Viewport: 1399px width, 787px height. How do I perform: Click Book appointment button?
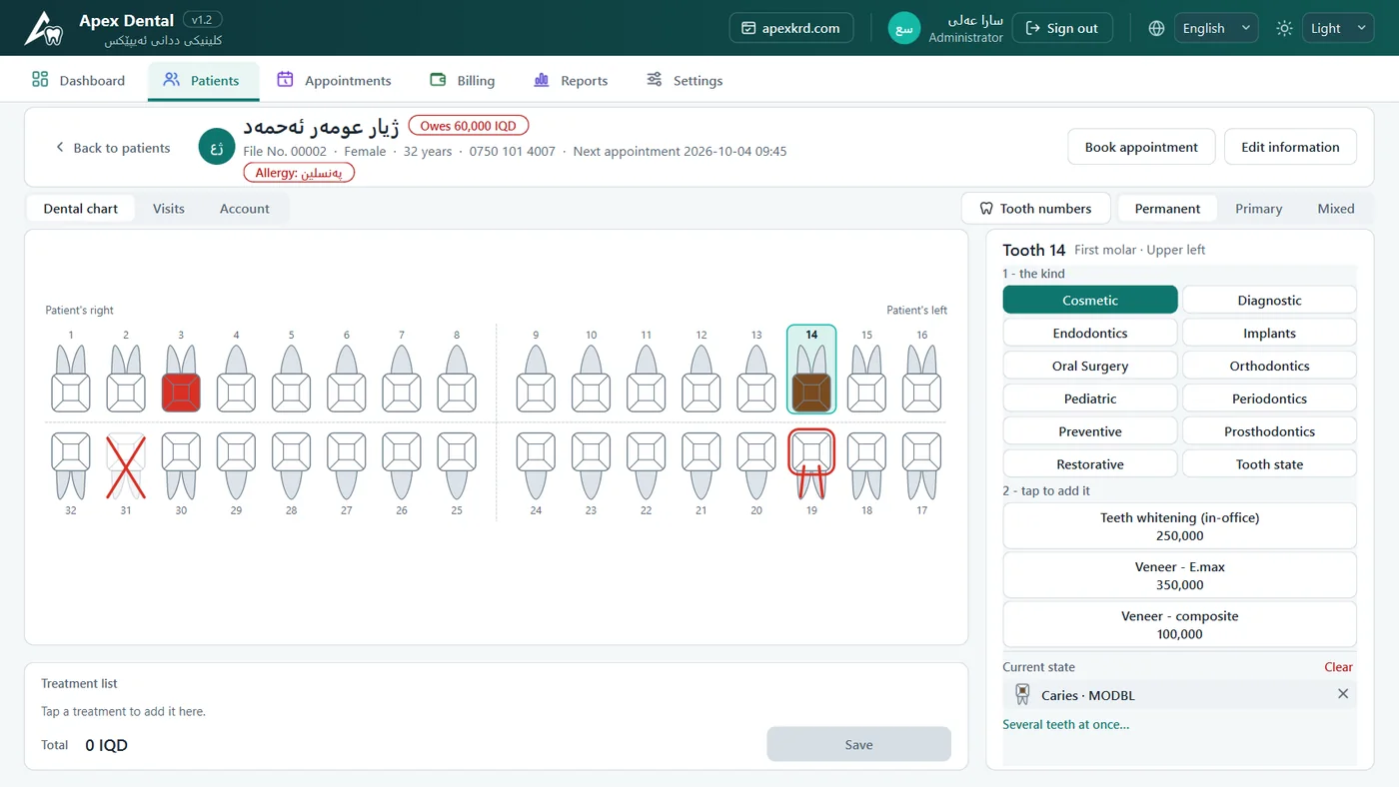point(1141,147)
